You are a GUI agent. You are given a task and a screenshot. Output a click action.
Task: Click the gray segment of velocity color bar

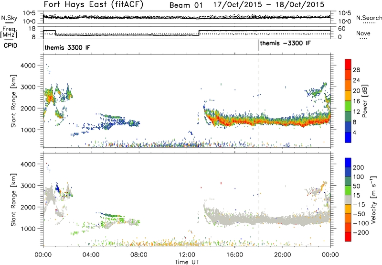click(x=348, y=199)
